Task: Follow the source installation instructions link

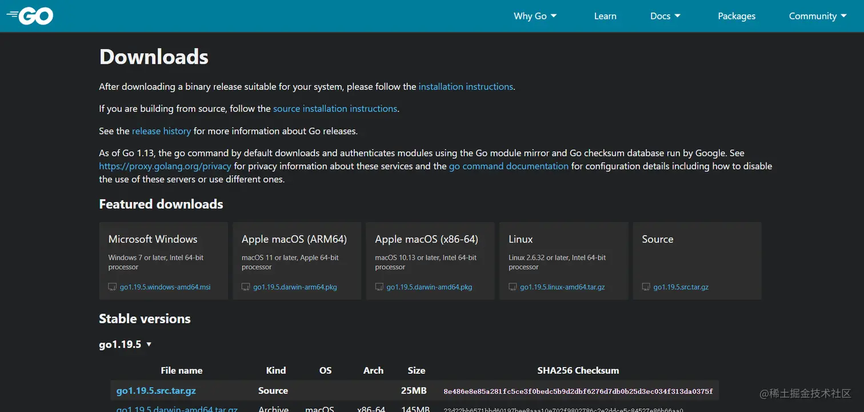Action: 335,108
